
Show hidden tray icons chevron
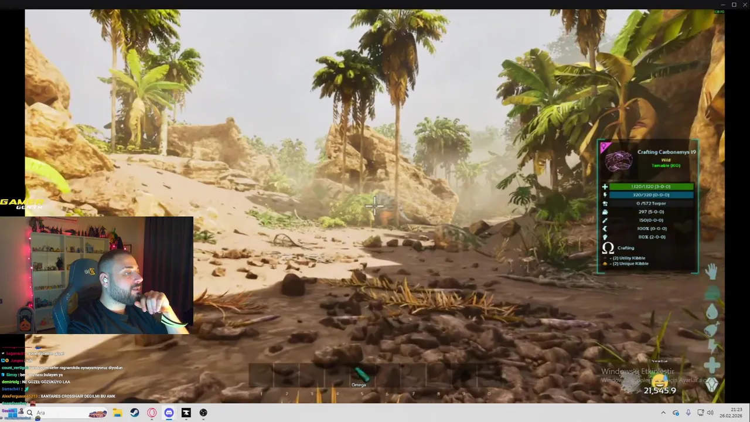point(663,413)
